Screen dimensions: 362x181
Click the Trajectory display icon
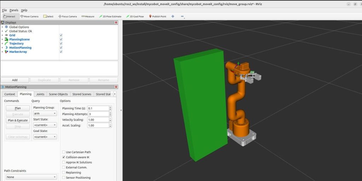pos(6,43)
